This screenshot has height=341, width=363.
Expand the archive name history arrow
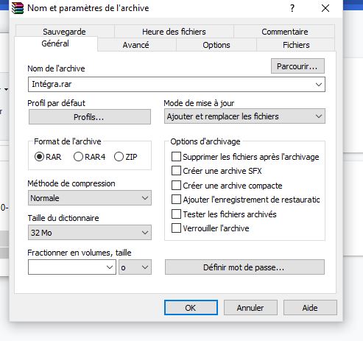319,85
